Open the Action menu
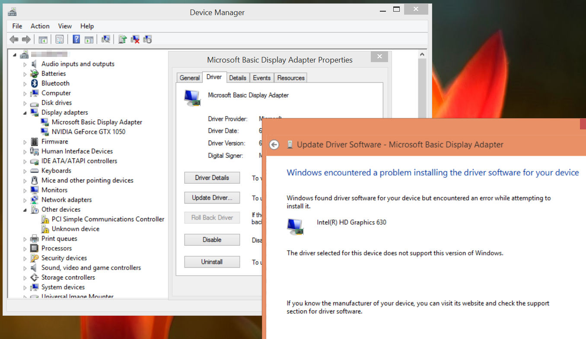The image size is (586, 339). point(40,26)
